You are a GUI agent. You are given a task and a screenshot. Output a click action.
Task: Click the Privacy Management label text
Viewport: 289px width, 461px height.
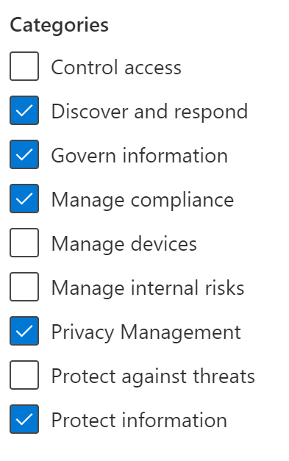146,333
